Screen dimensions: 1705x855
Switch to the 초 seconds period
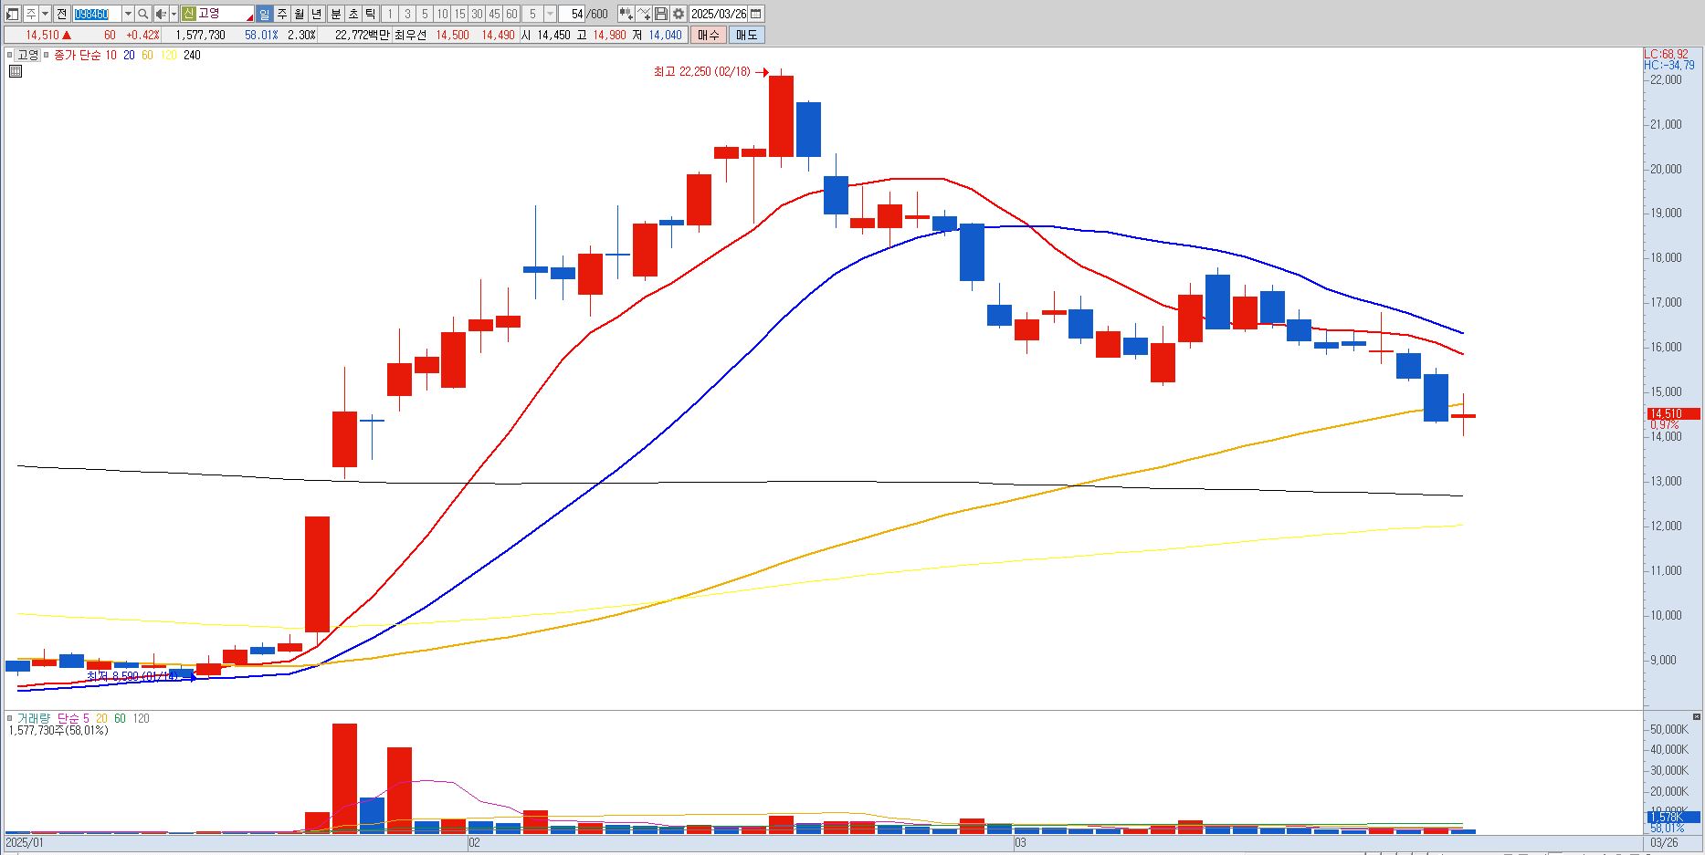(x=353, y=14)
